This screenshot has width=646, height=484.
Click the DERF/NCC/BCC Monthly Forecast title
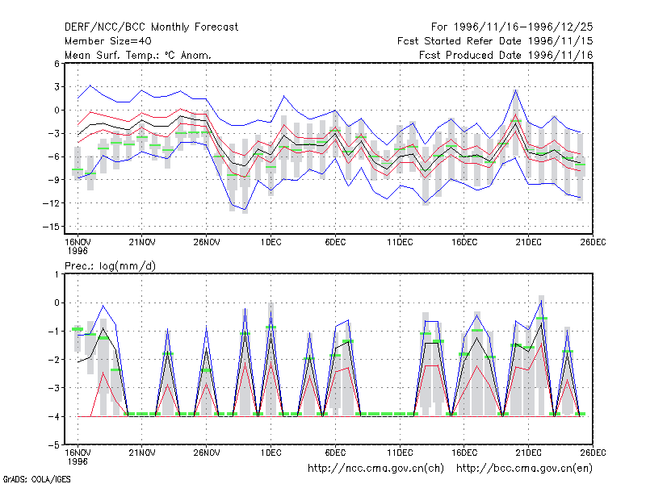tap(151, 27)
